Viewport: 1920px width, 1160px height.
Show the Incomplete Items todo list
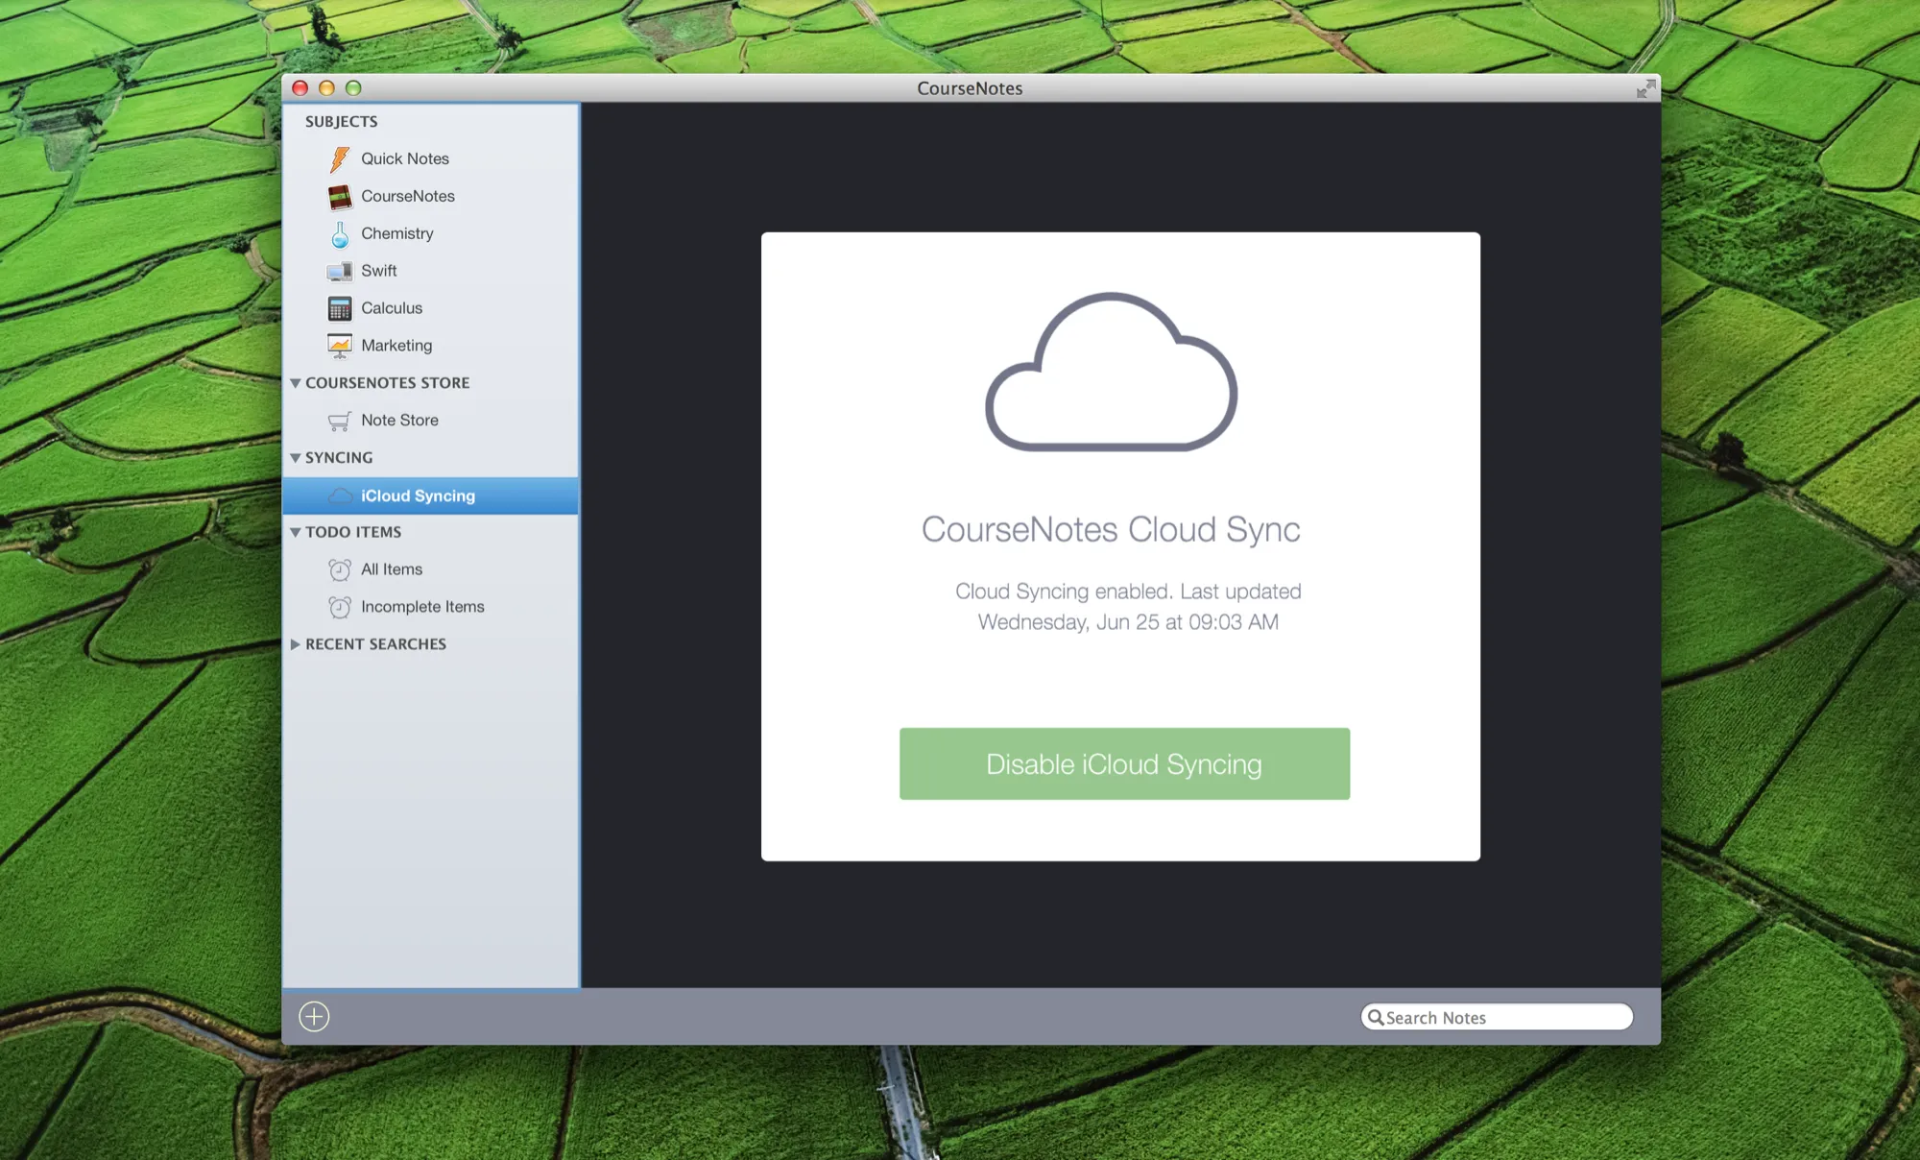pyautogui.click(x=422, y=607)
